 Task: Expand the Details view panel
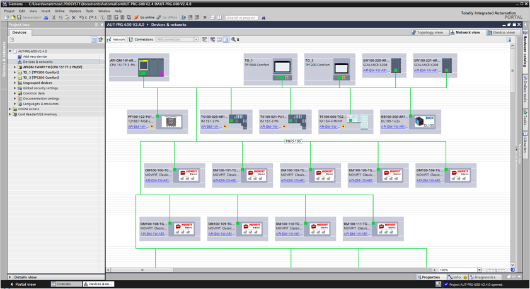[10, 277]
